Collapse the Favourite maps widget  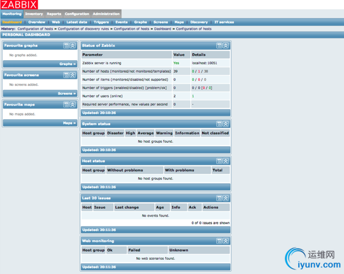pos(73,104)
